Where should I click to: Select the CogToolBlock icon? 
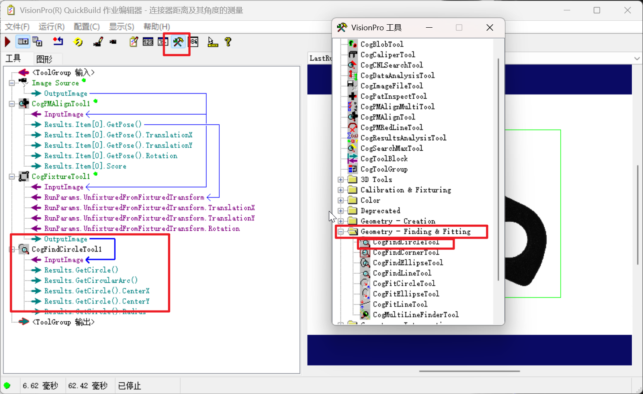coord(353,158)
